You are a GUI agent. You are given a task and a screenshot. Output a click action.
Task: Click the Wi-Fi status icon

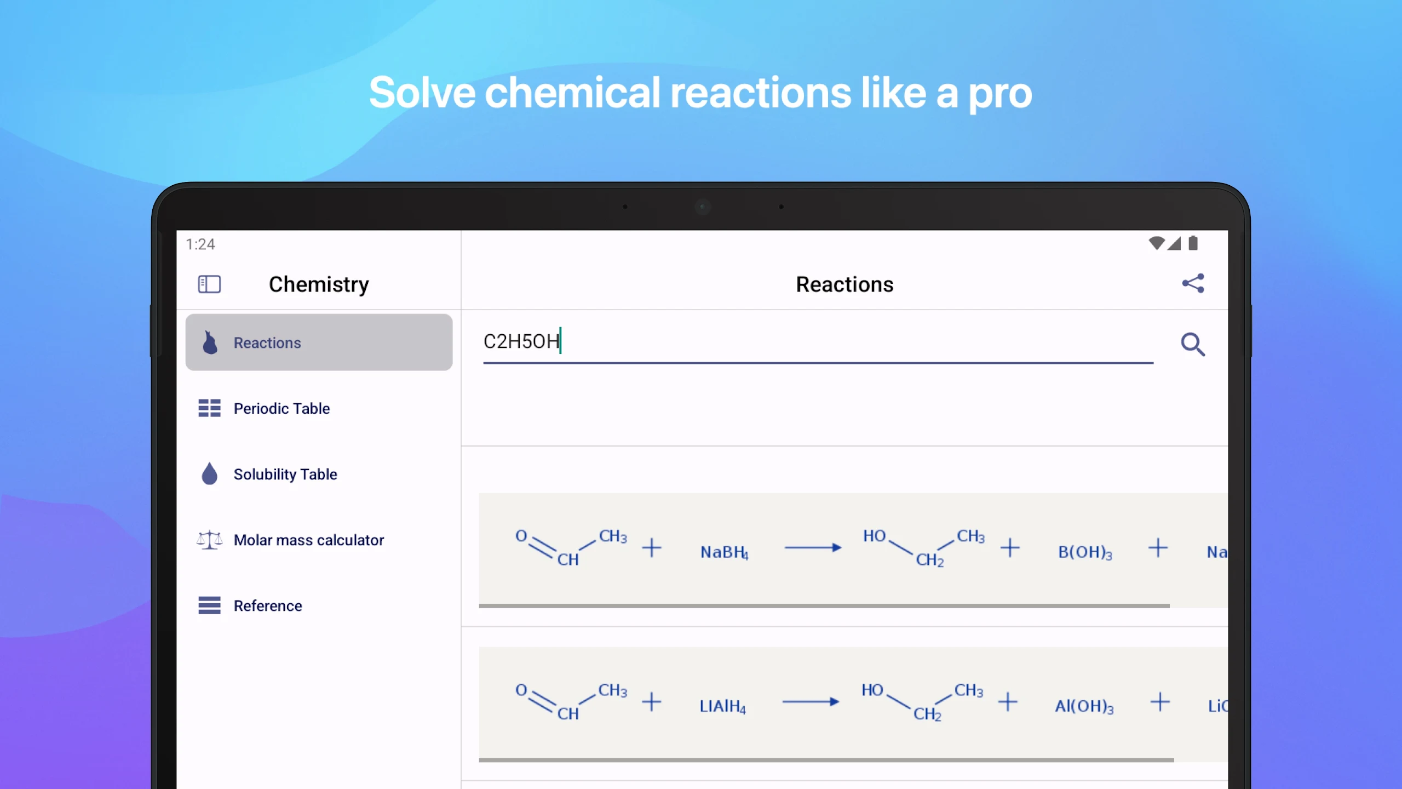click(x=1156, y=243)
